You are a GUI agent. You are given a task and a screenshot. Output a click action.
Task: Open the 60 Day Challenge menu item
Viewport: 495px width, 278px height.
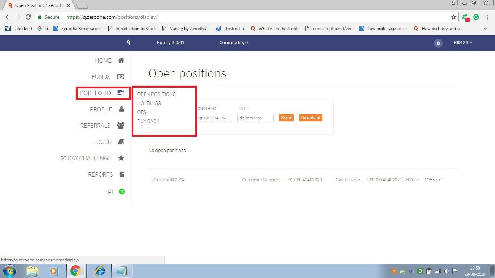[86, 158]
